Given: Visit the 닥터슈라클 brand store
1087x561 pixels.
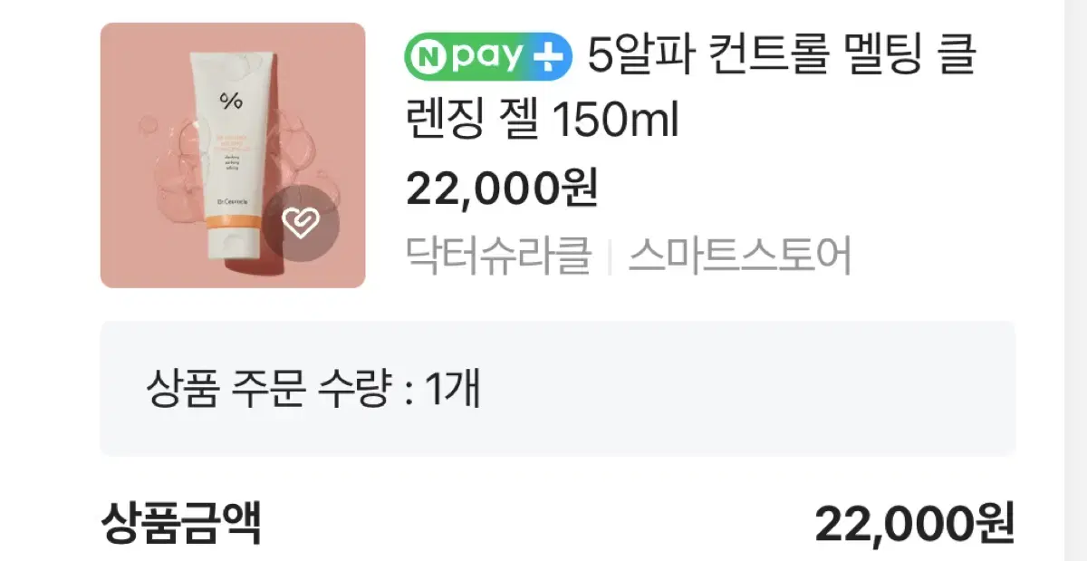Looking at the screenshot, I should click(x=499, y=256).
